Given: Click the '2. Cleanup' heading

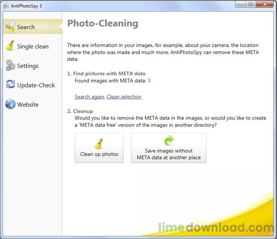Looking at the screenshot, I should [x=80, y=111].
